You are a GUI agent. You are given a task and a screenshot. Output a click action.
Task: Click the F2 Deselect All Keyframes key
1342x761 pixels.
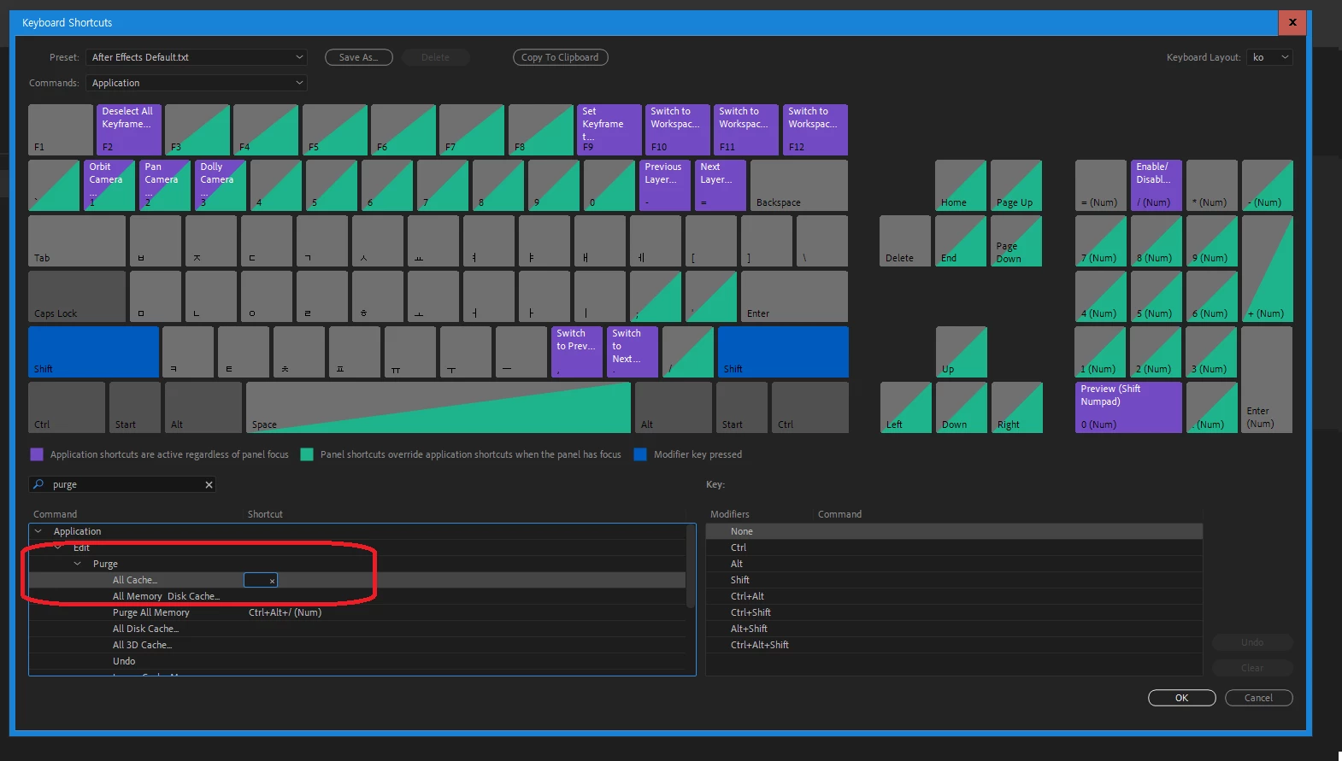tap(129, 130)
